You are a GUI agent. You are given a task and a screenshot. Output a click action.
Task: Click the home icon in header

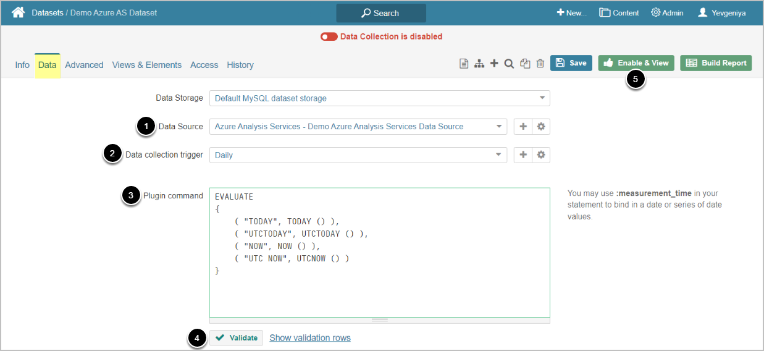coord(19,12)
